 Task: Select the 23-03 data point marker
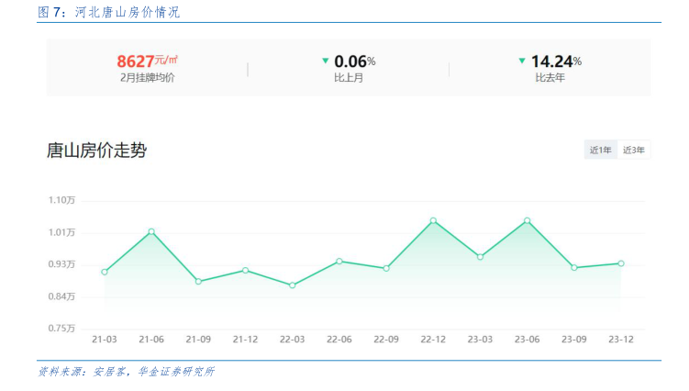[480, 256]
